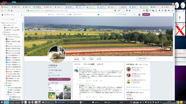Expand the Twitter bookmark folder
186x104 pixels.
click(5, 83)
